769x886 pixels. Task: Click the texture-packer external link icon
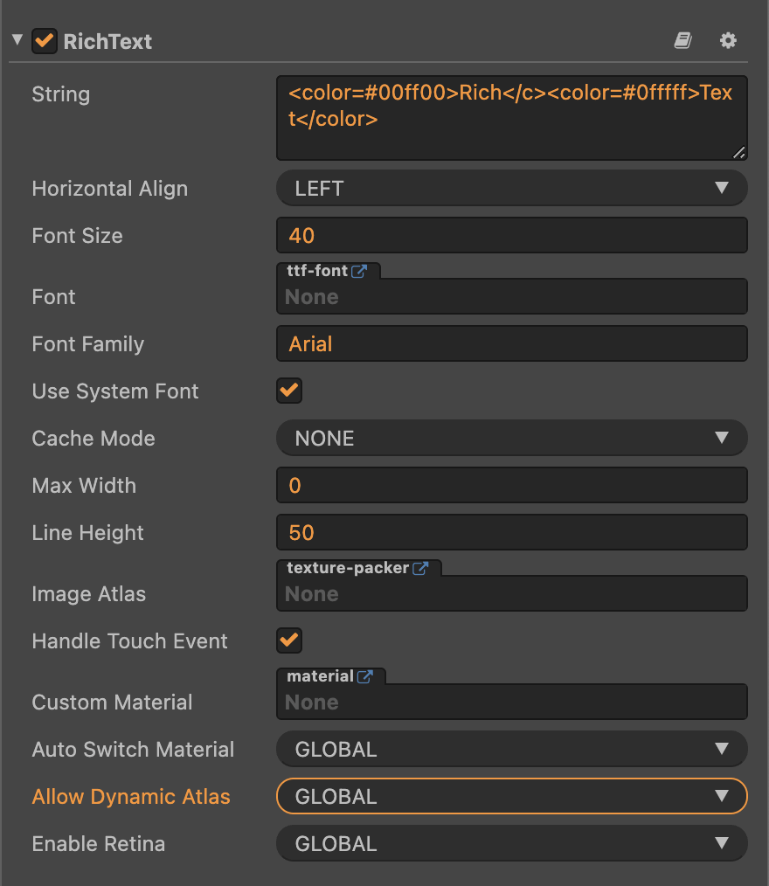click(420, 568)
